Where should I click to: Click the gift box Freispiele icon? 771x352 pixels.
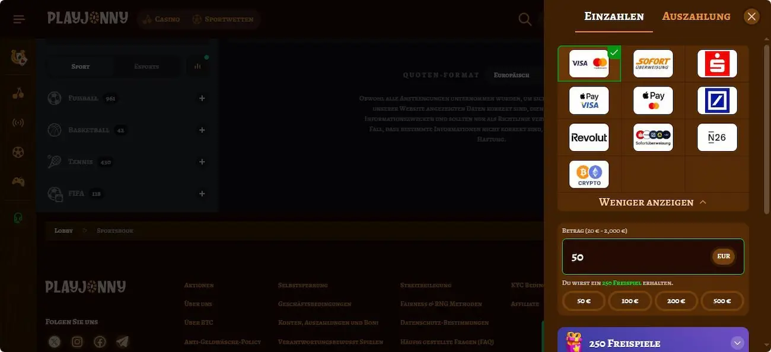[574, 343]
